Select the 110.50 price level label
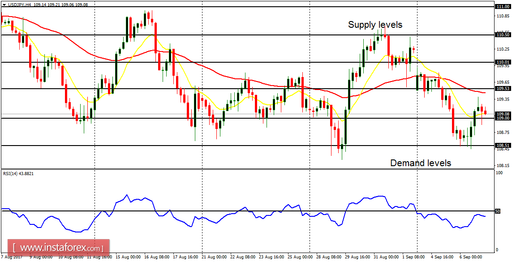 pyautogui.click(x=502, y=34)
